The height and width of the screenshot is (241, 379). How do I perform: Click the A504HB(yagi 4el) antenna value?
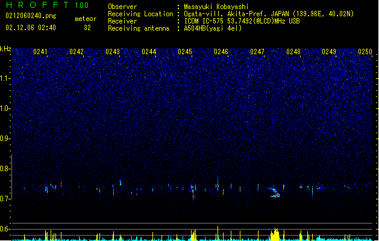(x=213, y=28)
